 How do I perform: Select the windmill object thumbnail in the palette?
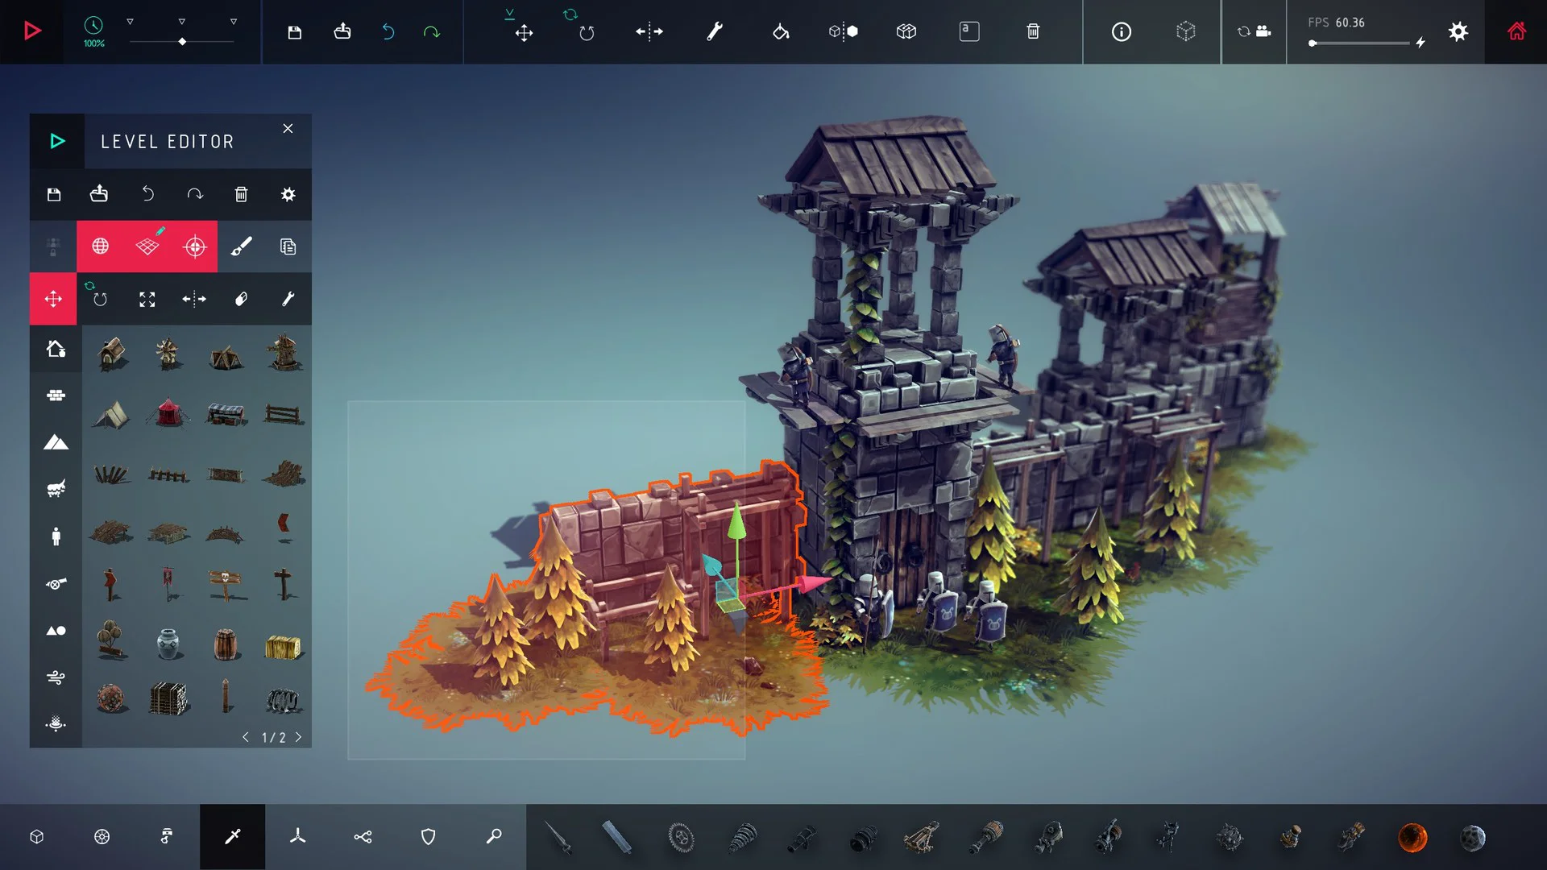tap(168, 353)
